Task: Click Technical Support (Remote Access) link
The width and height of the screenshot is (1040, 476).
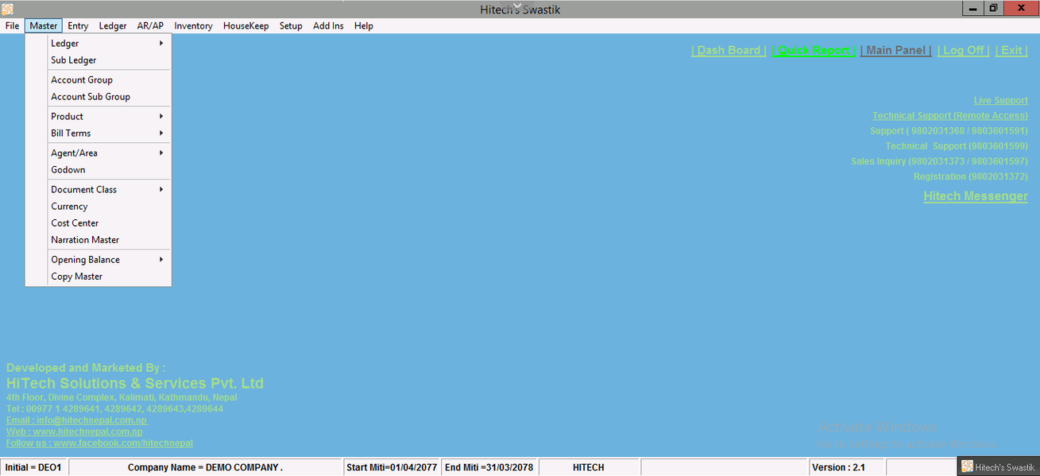Action: coord(949,116)
